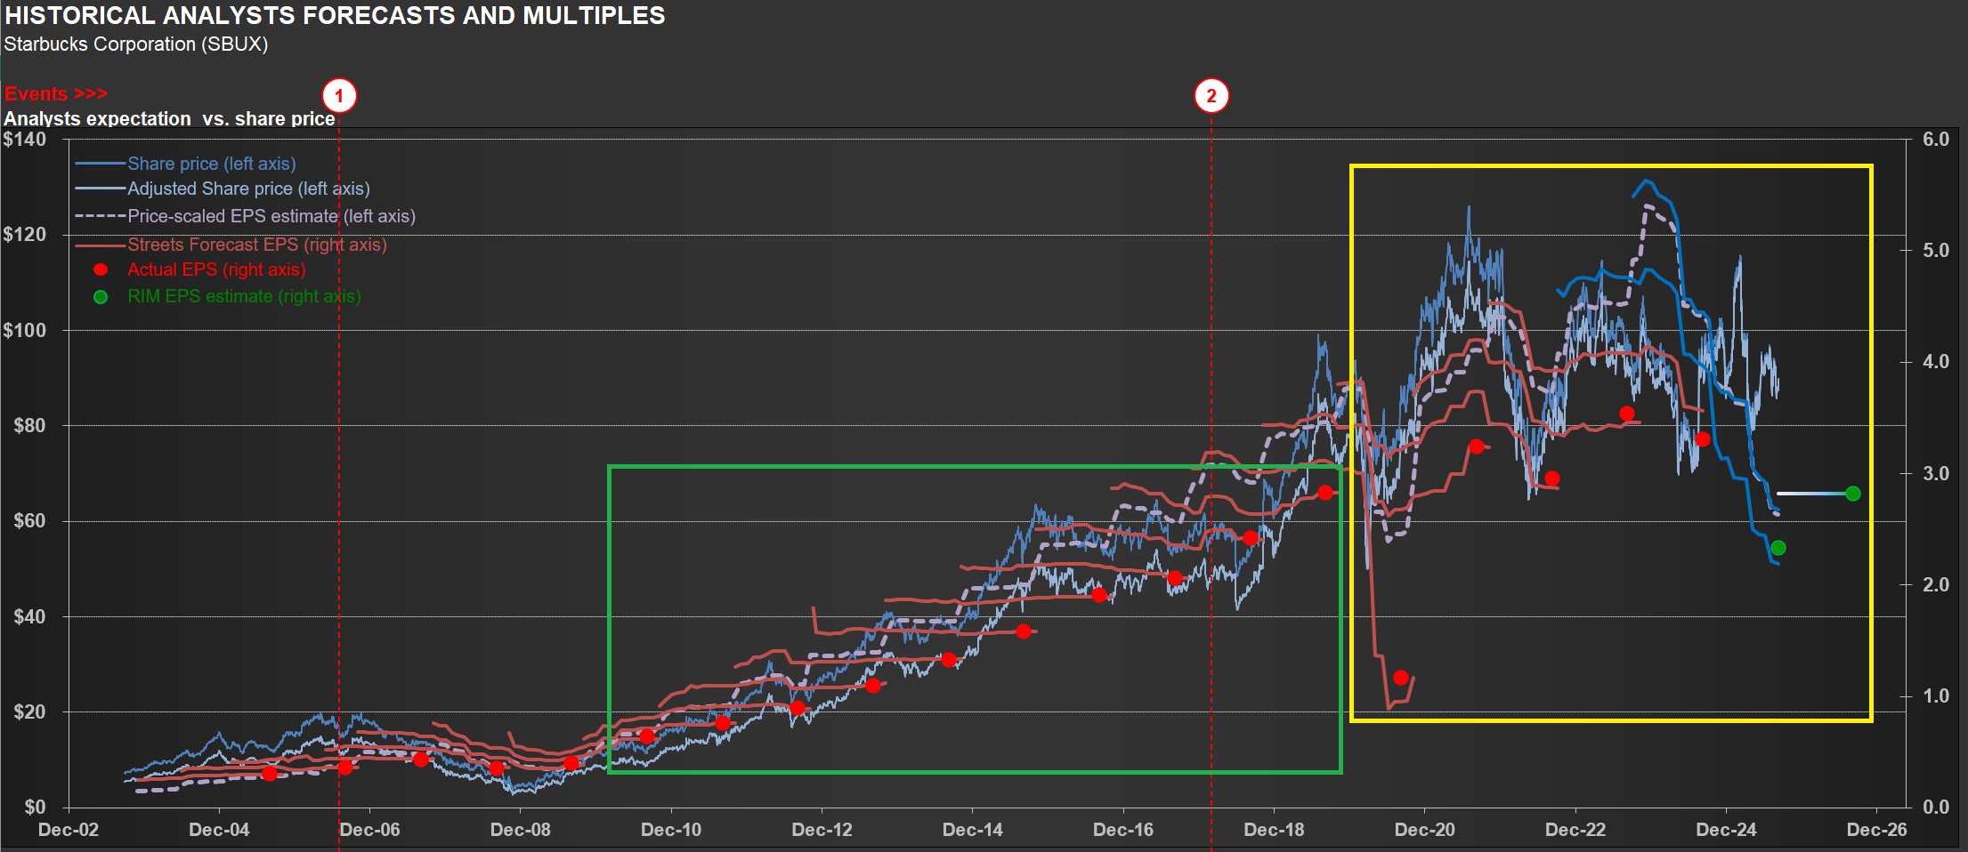This screenshot has width=1968, height=852.
Task: Click the chart title Historical Analysts Forecasts
Action: coord(335,16)
